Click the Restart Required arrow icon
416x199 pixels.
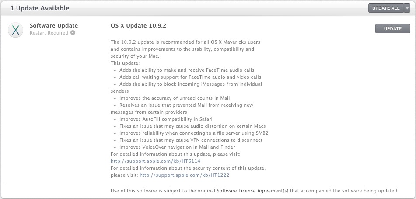pyautogui.click(x=73, y=33)
